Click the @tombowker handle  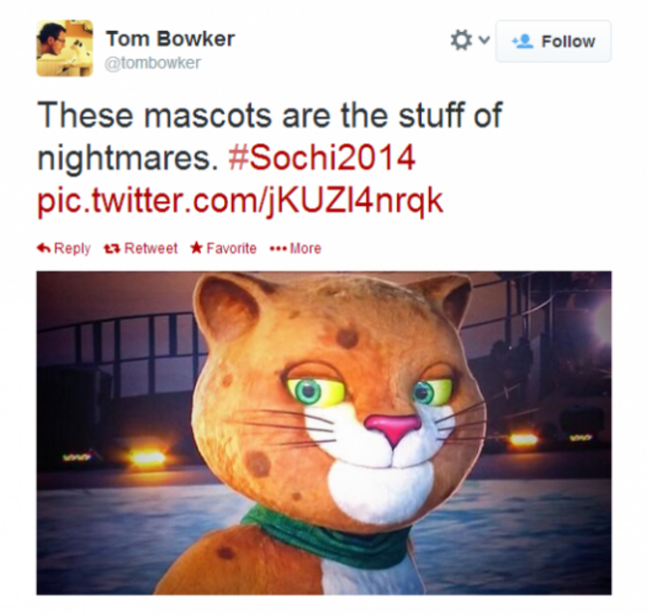pos(152,63)
